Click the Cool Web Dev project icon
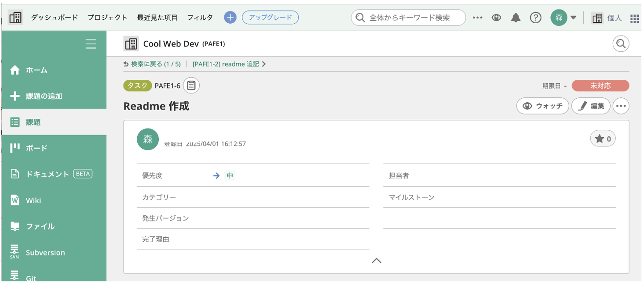Viewport: 644px width, 286px height. click(131, 44)
